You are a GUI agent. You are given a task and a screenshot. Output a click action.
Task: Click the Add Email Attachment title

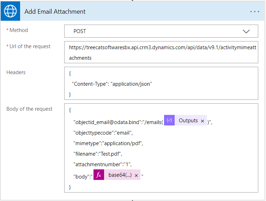(x=55, y=12)
